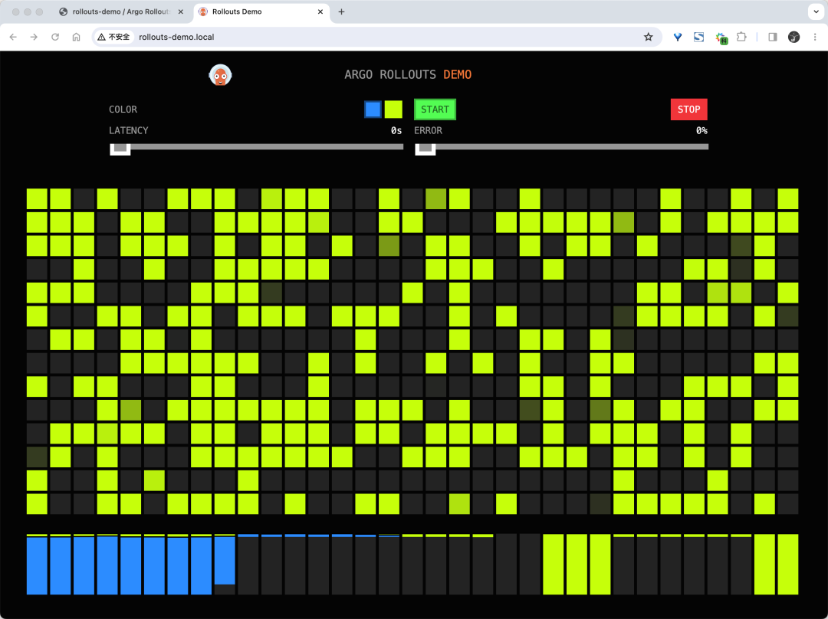Open the colorful gear extension with green badge
Viewport: 828px width, 619px height.
pyautogui.click(x=721, y=38)
